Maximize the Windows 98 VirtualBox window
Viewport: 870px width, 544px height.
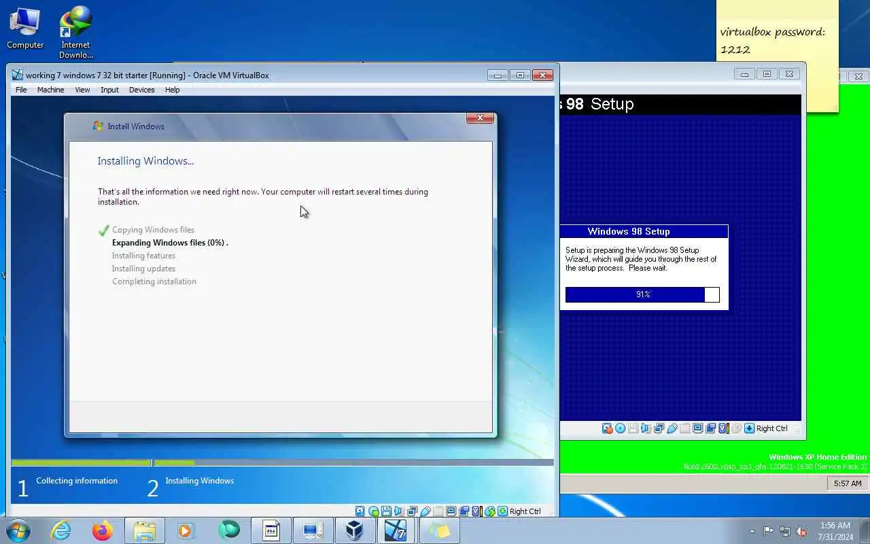(x=767, y=73)
